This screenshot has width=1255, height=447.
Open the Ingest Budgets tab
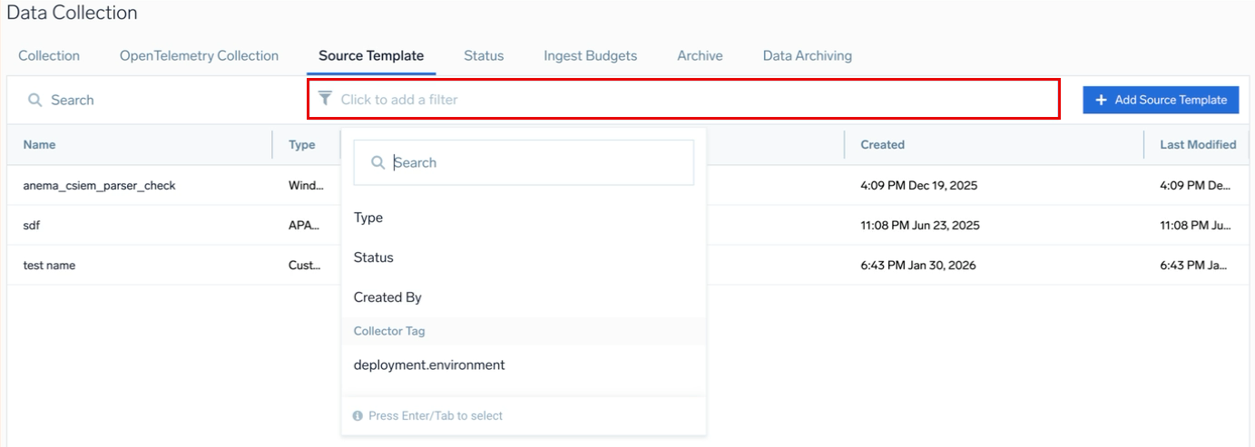point(590,56)
